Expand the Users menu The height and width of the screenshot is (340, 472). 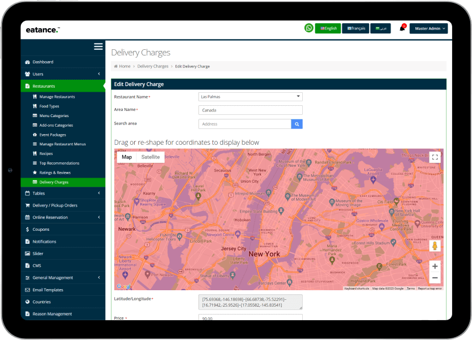point(63,74)
